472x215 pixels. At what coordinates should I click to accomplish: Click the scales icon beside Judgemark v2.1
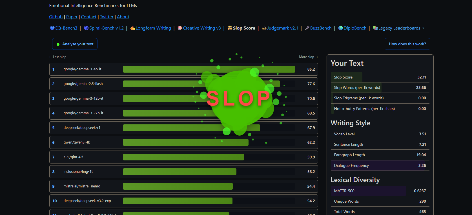coord(264,28)
